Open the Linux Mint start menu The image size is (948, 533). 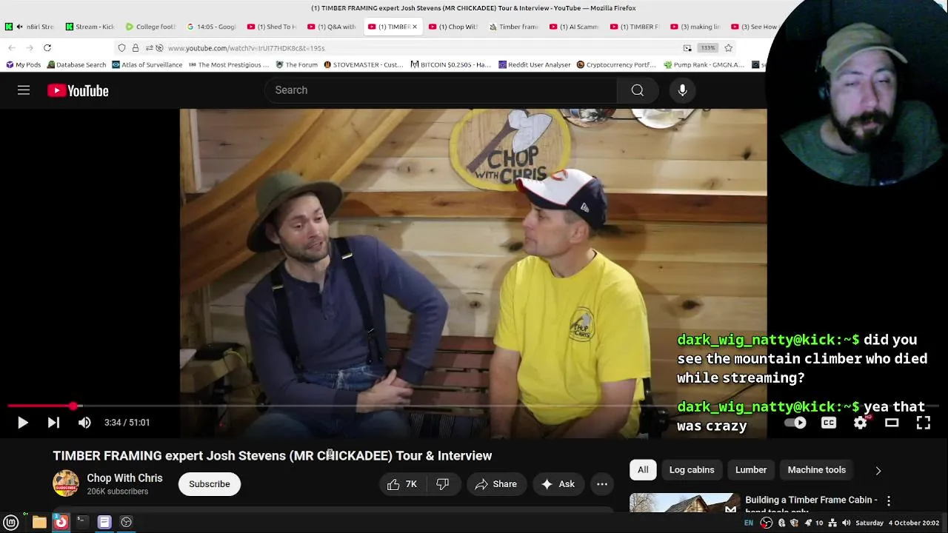pyautogui.click(x=11, y=523)
